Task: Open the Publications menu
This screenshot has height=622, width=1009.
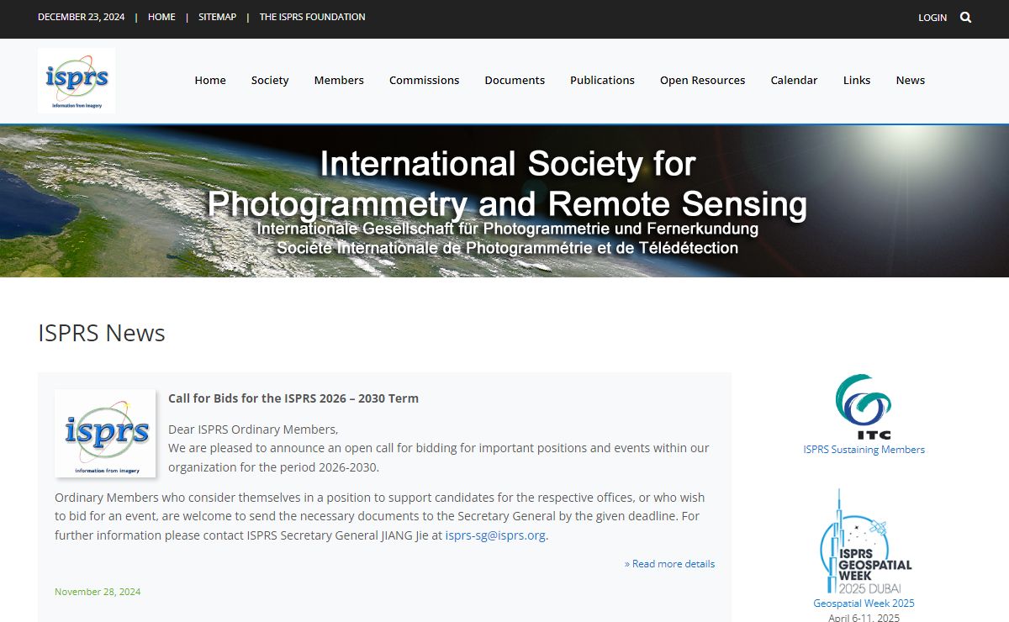Action: 602,81
